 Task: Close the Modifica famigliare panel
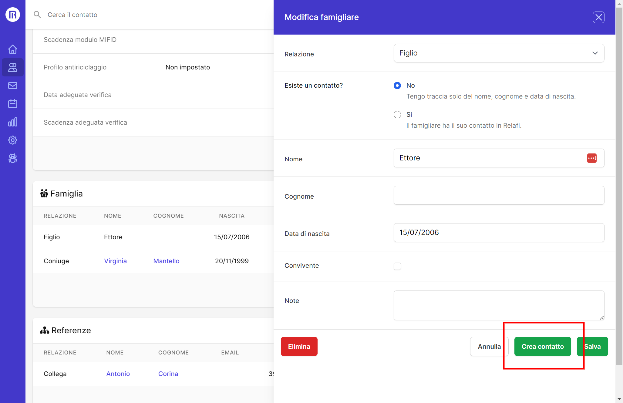598,17
